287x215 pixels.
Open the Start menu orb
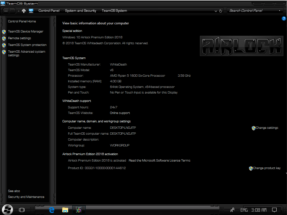pyautogui.click(x=8, y=210)
